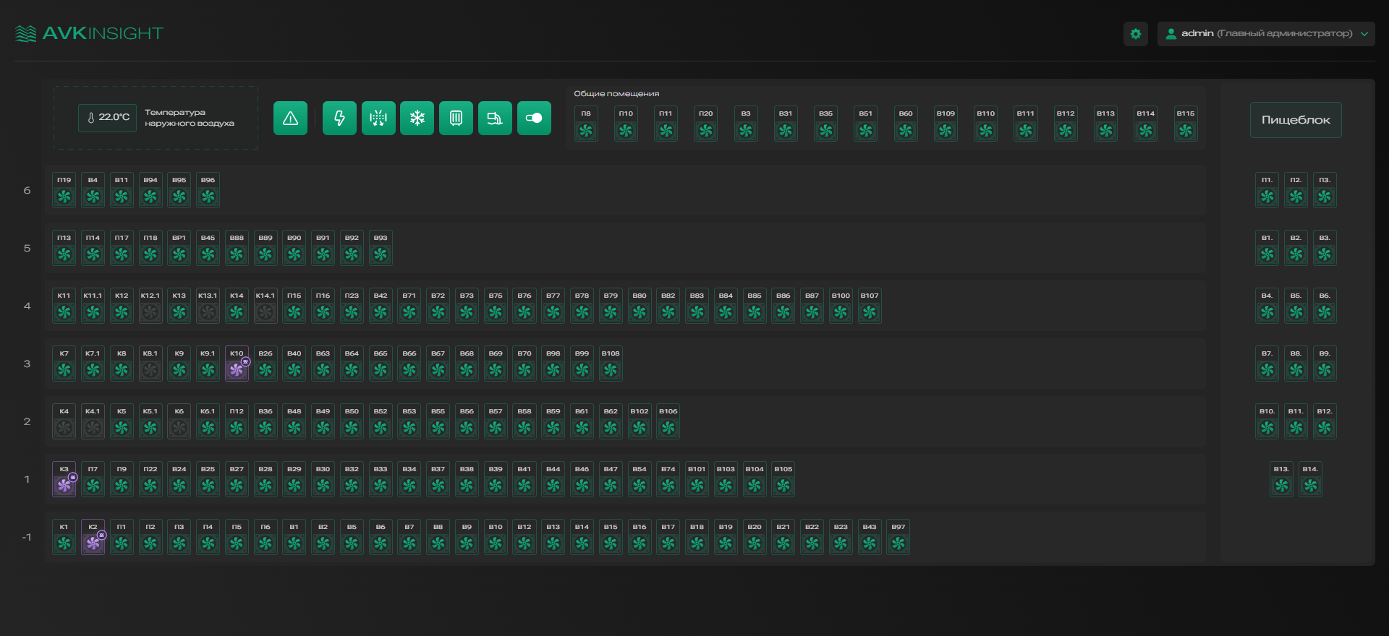The height and width of the screenshot is (636, 1389).
Task: Open inactive unit К6 on floor 2
Action: pos(179,421)
